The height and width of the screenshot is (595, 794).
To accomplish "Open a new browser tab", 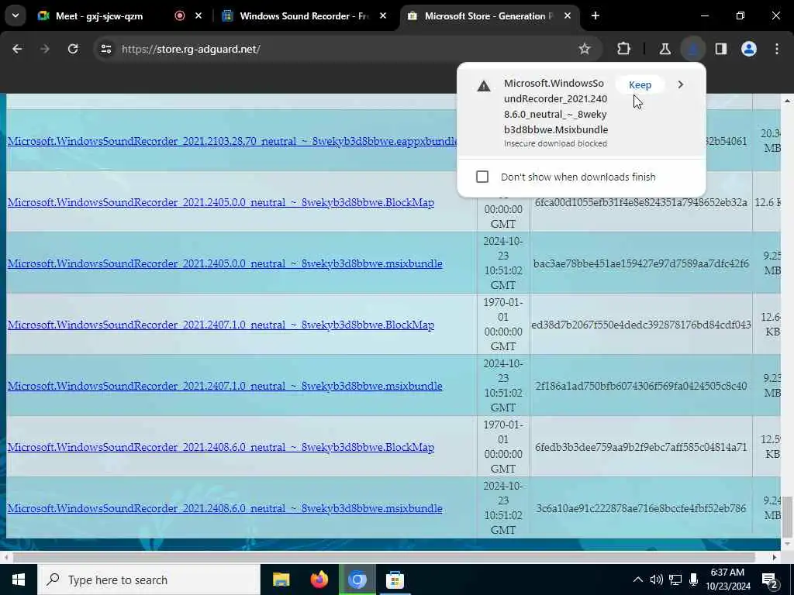I will tap(595, 15).
